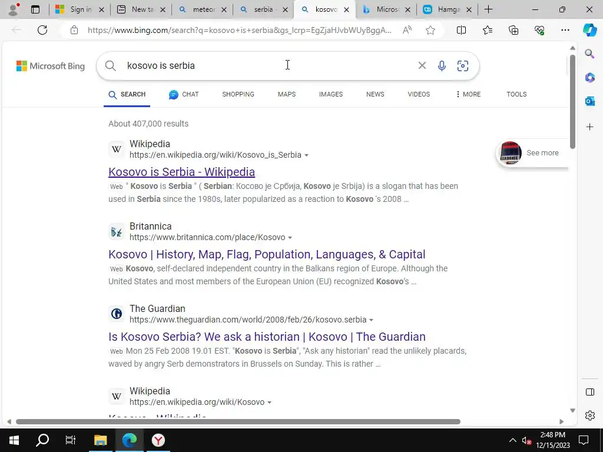This screenshot has width=603, height=452.
Task: Open Windows taskbar search
Action: point(42,440)
